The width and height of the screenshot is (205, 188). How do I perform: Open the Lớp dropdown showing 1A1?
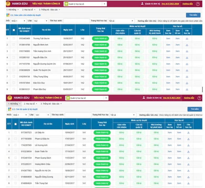42,115
